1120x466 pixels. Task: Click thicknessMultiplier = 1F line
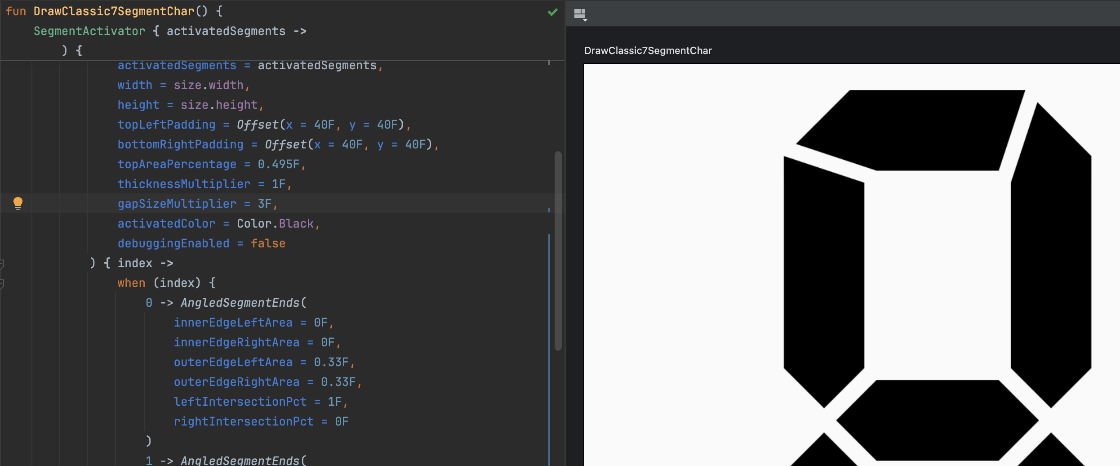[204, 184]
